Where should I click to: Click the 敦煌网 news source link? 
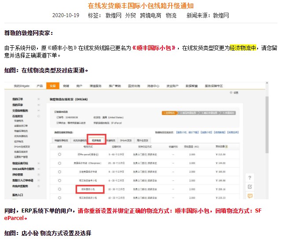point(221,15)
